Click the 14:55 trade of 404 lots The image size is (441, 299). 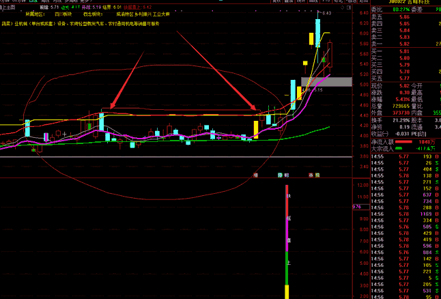click(406, 169)
